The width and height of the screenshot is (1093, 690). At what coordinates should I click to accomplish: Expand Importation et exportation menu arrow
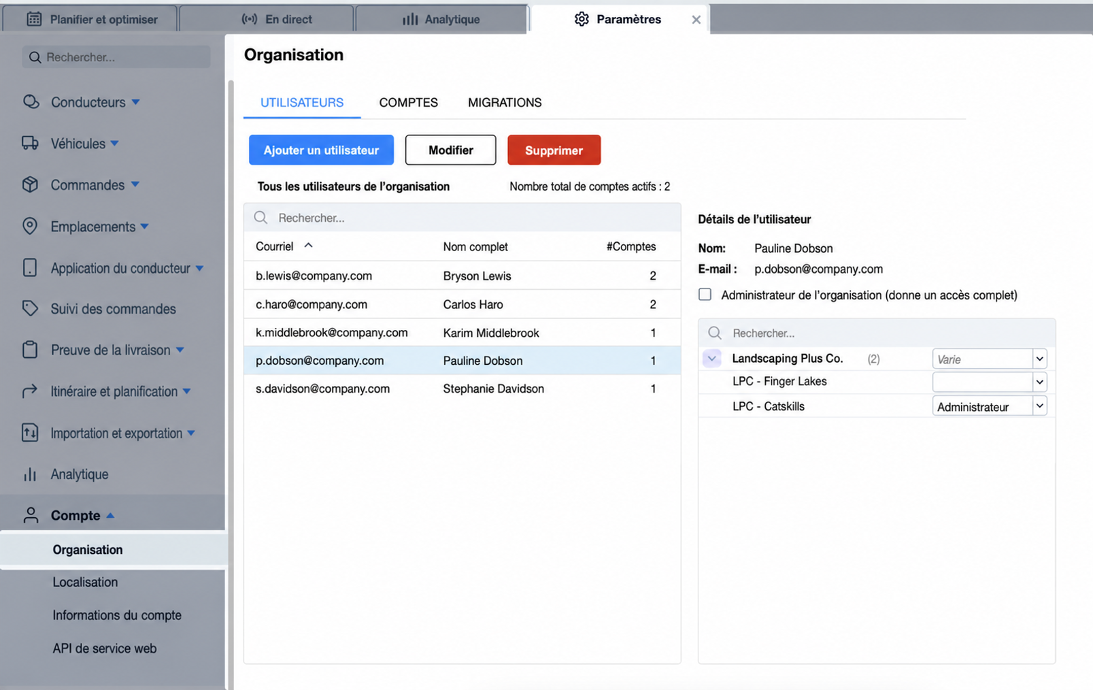click(x=191, y=433)
